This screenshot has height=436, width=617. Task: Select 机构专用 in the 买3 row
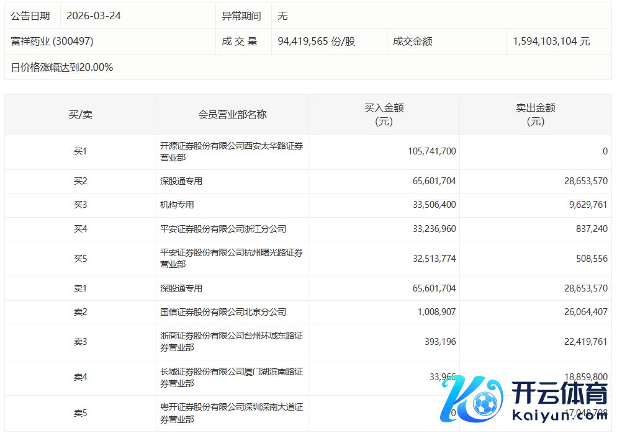pos(177,205)
